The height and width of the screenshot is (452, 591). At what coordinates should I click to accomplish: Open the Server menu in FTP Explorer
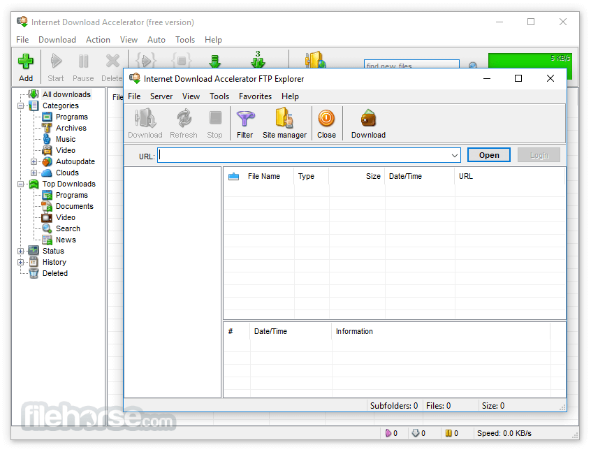[x=161, y=96]
